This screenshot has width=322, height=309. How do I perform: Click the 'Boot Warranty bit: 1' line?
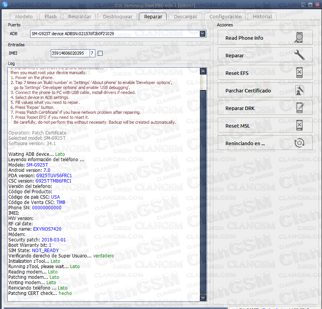coord(30,245)
